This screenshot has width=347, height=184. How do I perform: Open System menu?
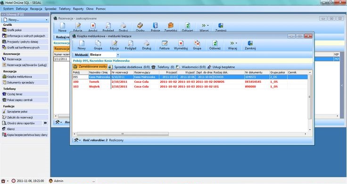pyautogui.click(x=8, y=9)
